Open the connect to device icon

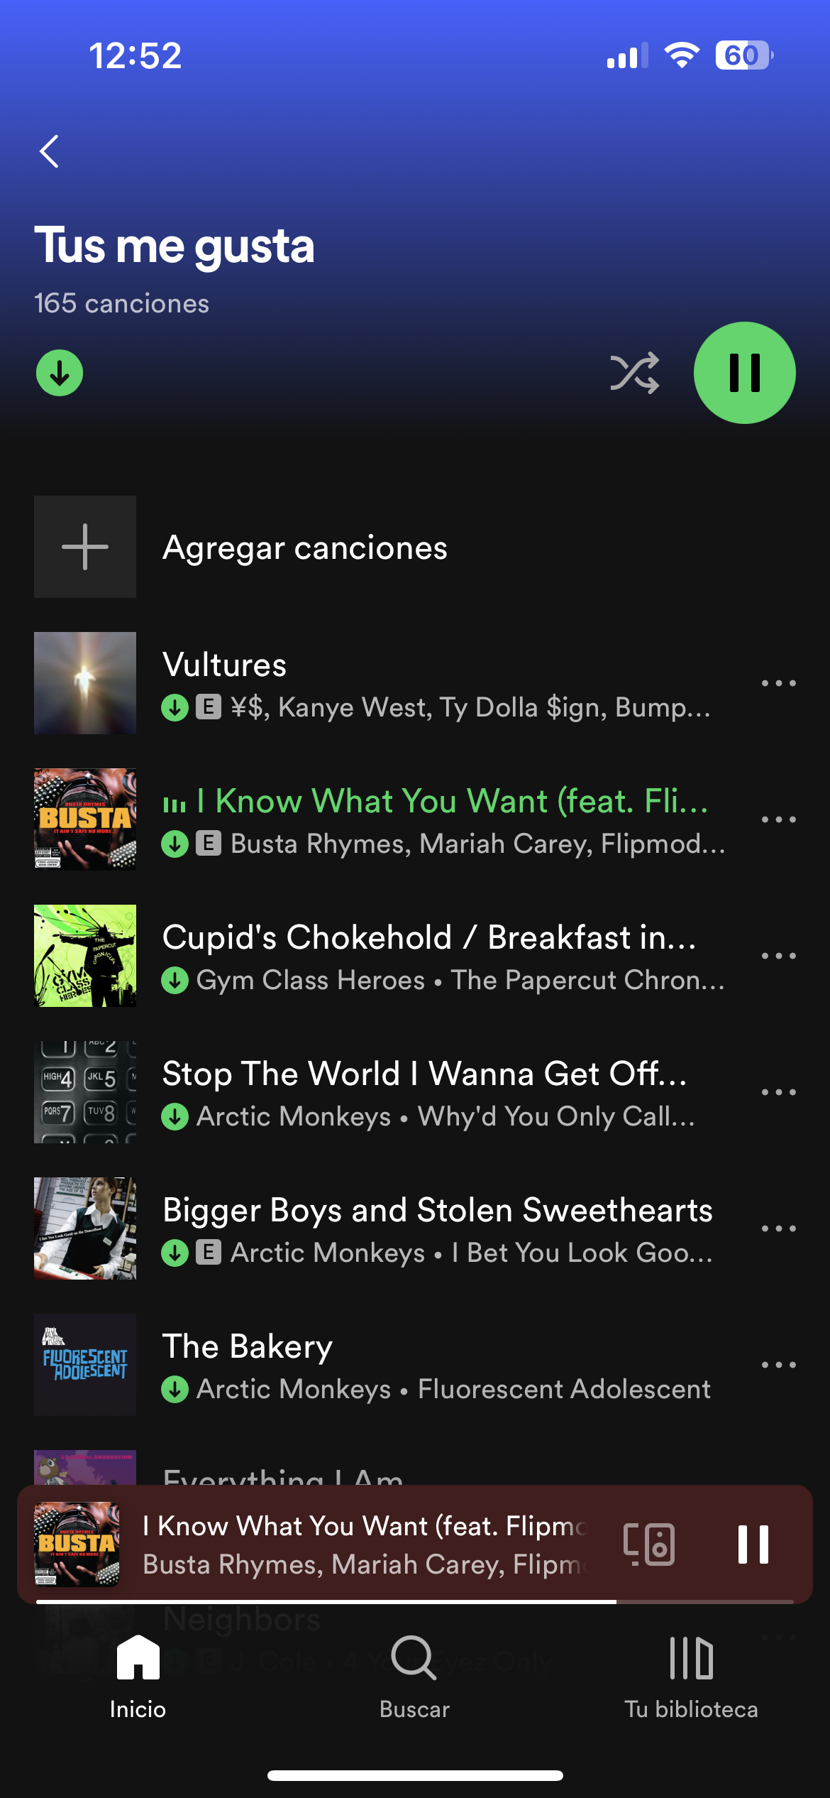649,1544
